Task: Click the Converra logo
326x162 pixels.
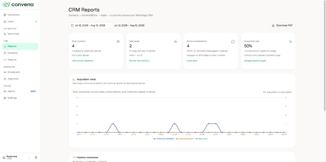Action: click(x=18, y=4)
